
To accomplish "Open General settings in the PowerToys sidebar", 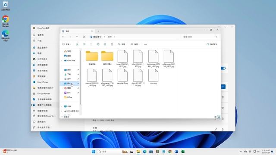I will (37, 40).
